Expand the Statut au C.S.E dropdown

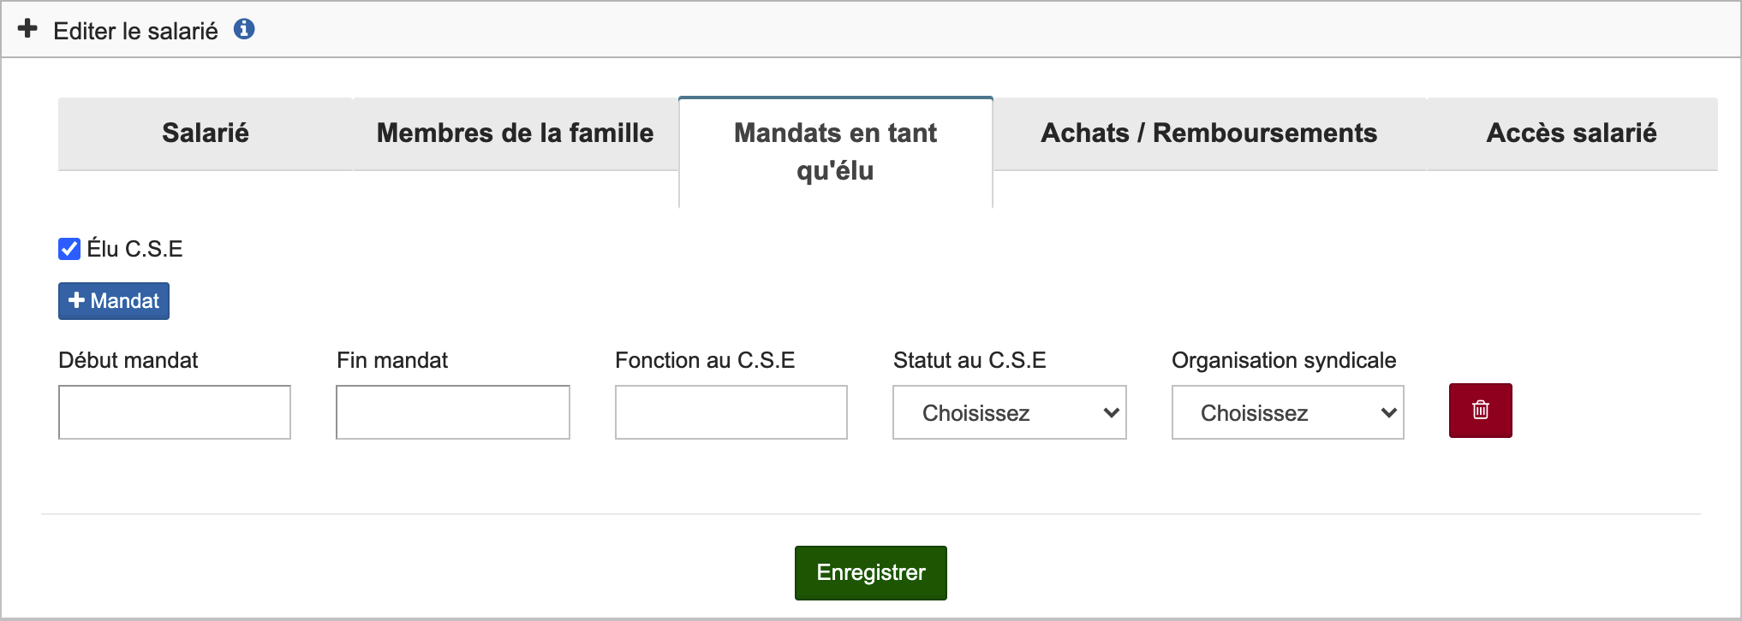pos(1009,412)
